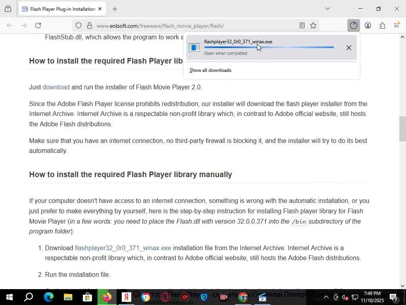Open the clapperboard video app in taskbar
406x305 pixels.
[262, 297]
